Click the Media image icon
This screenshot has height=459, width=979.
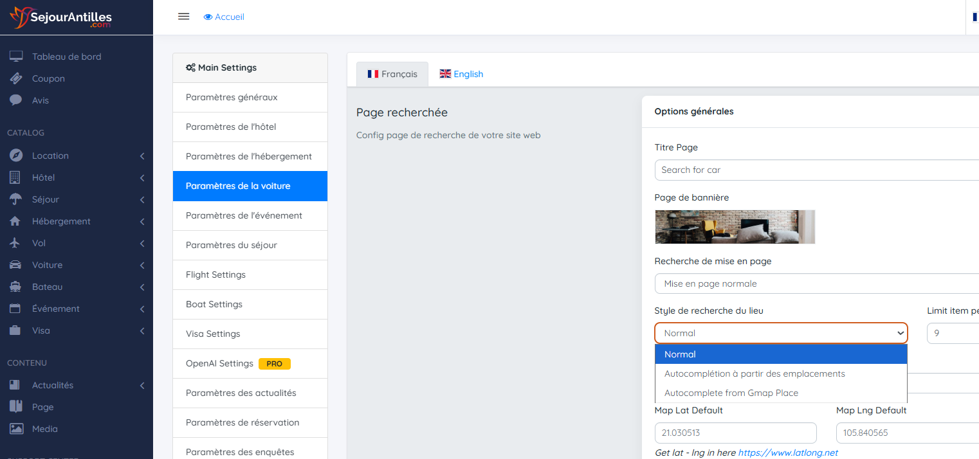coord(16,429)
